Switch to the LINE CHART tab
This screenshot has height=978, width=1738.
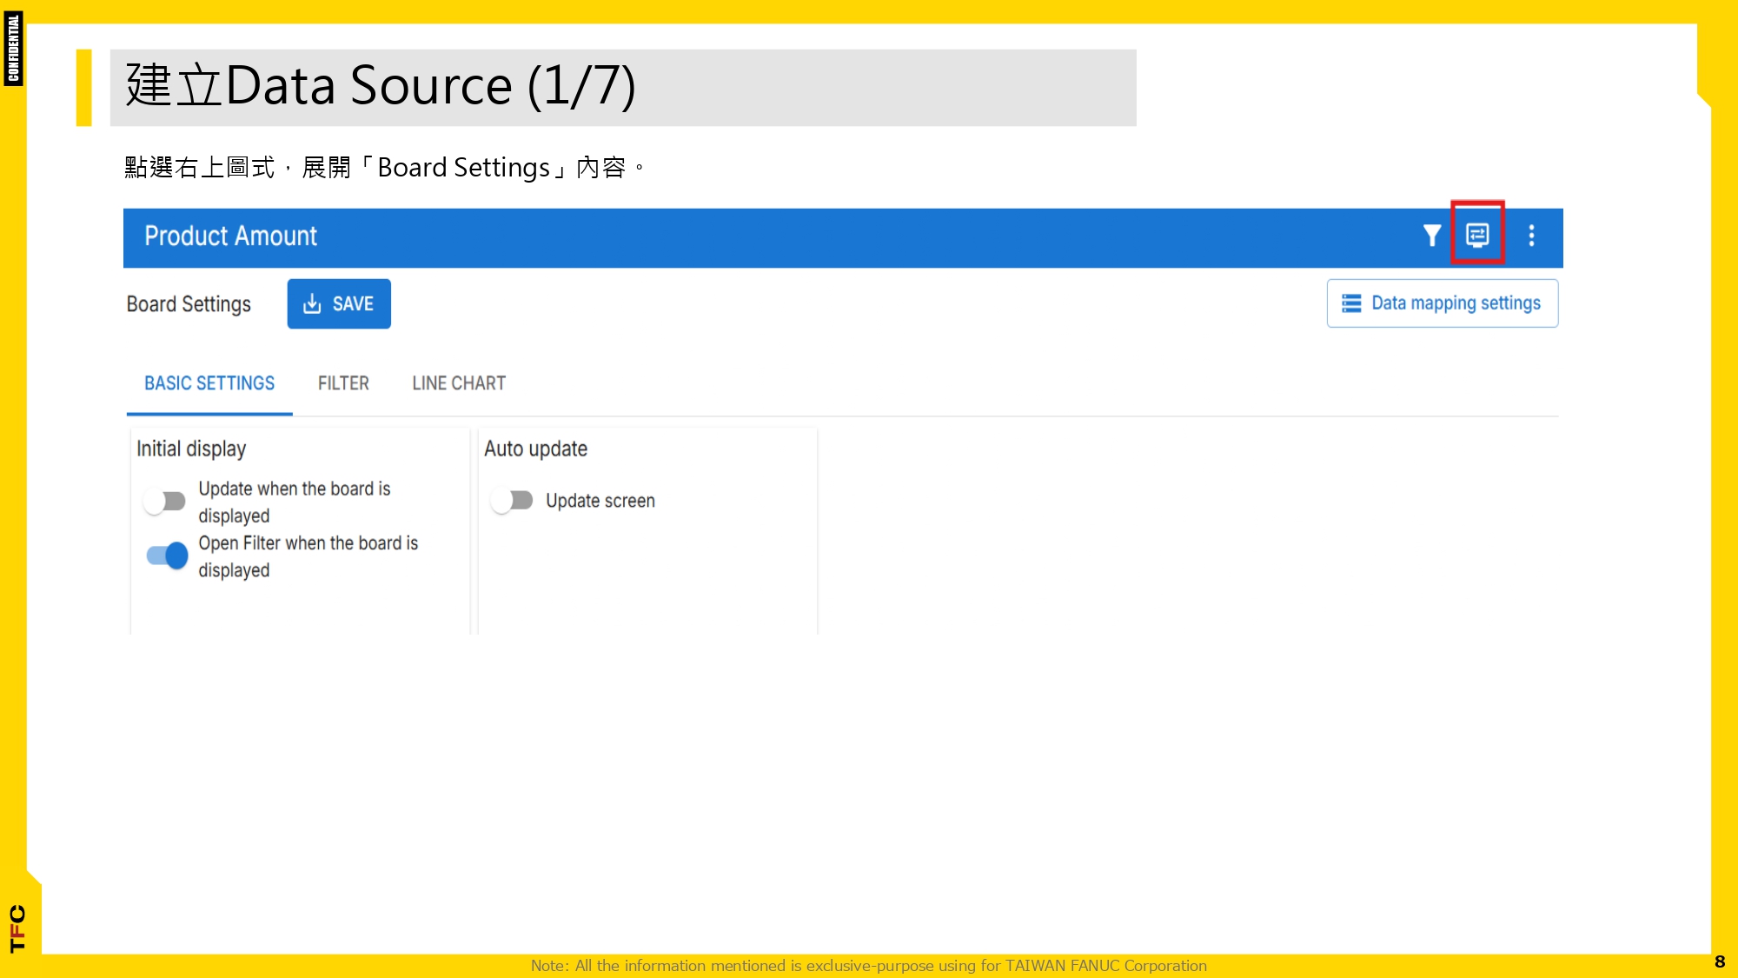(459, 383)
